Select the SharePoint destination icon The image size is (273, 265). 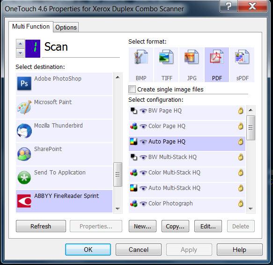coord(24,154)
